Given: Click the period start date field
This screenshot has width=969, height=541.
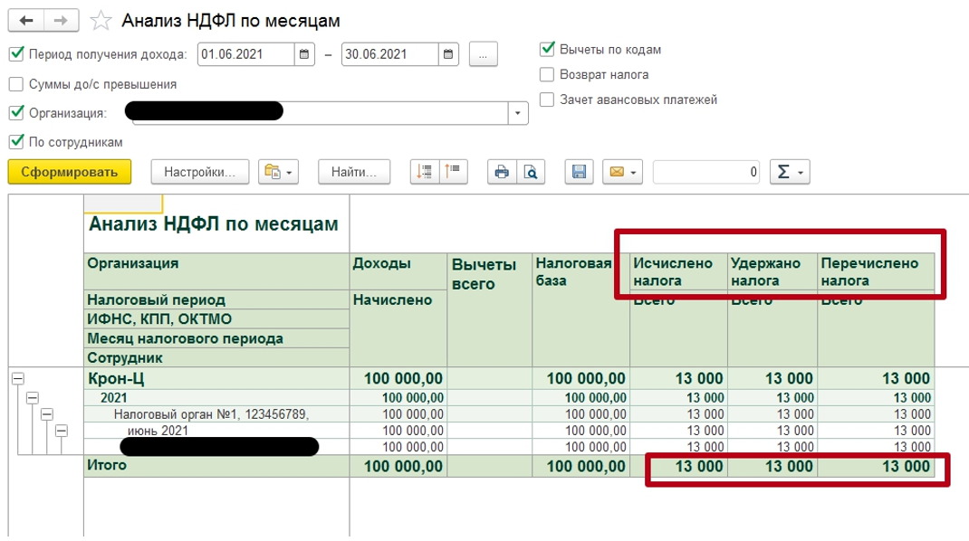Looking at the screenshot, I should pos(245,54).
